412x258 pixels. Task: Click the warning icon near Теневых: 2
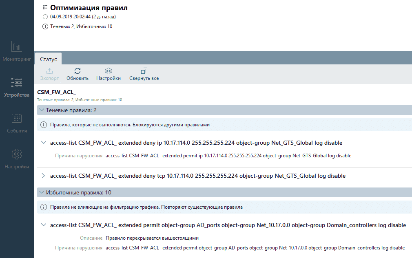45,26
